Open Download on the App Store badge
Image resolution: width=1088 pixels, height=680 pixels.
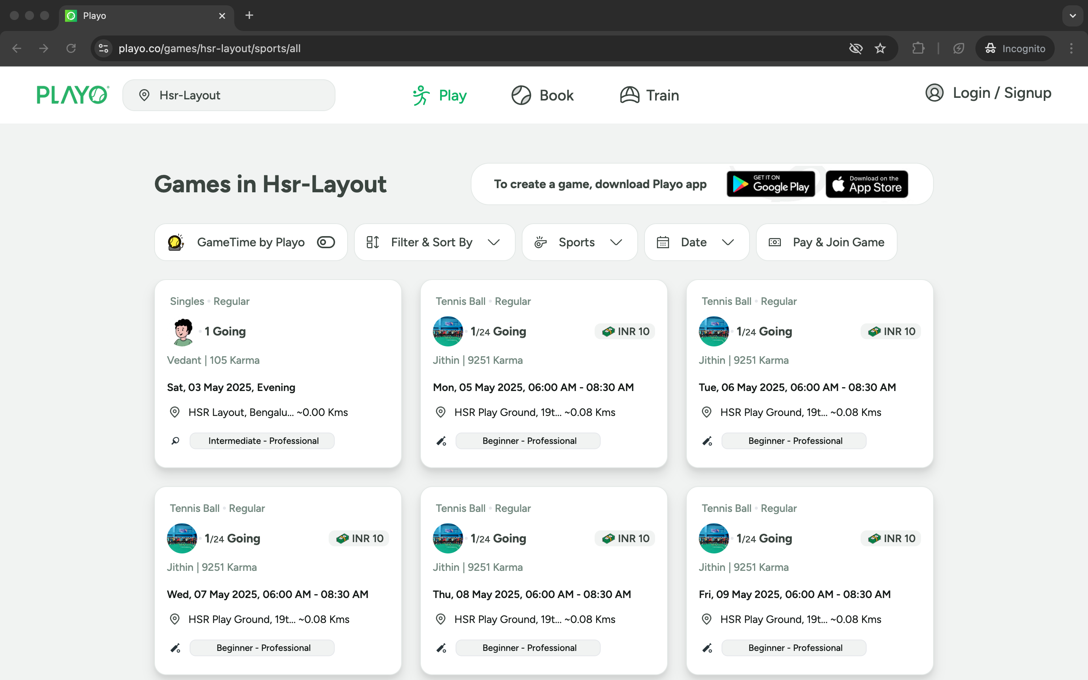click(x=867, y=184)
